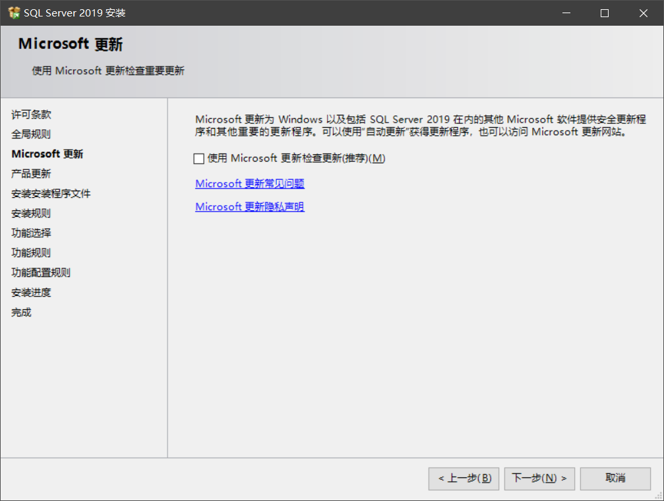Select the 功能配置规则 sidebar step
664x501 pixels.
41,273
